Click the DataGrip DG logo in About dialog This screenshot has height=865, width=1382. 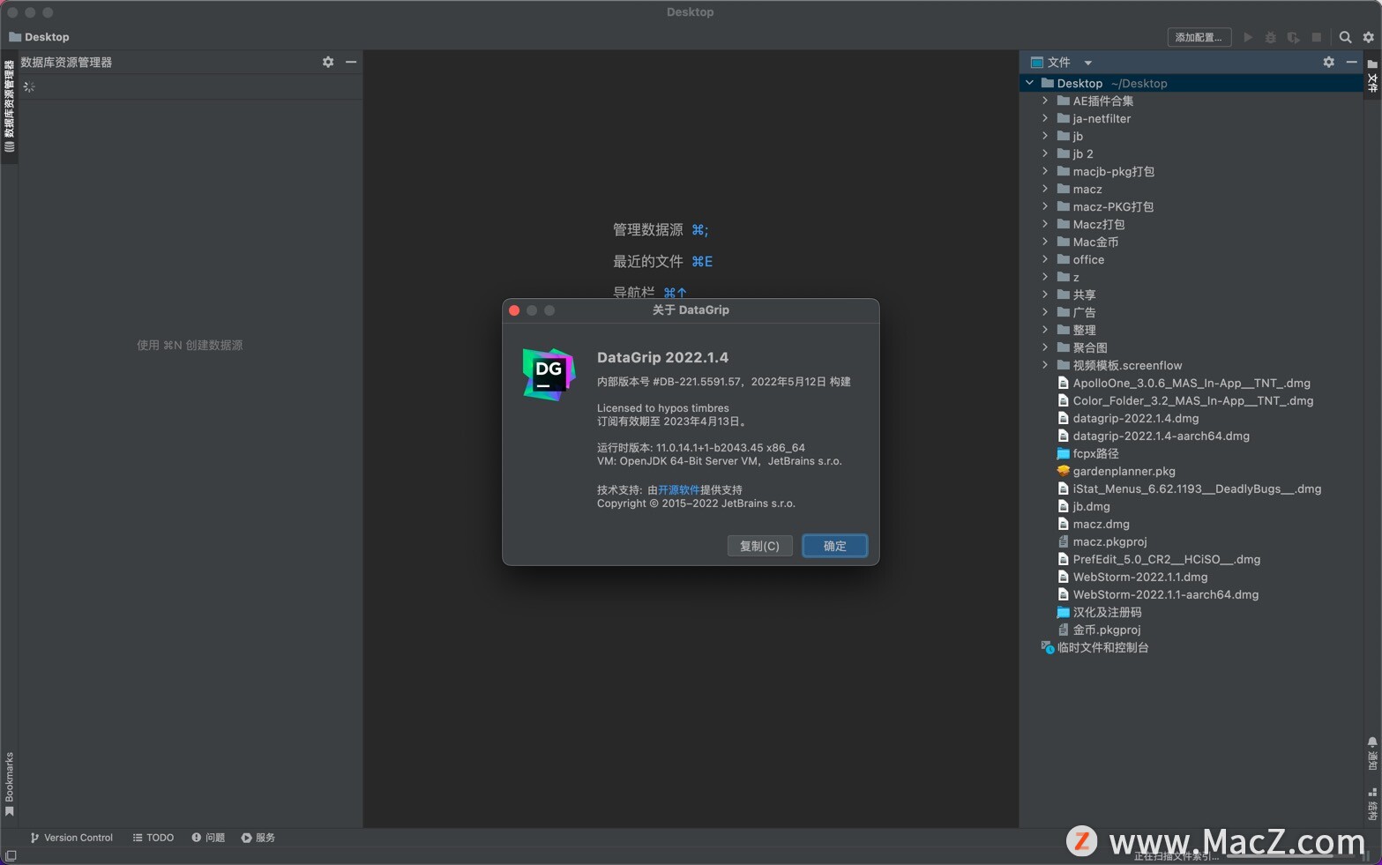tap(549, 374)
